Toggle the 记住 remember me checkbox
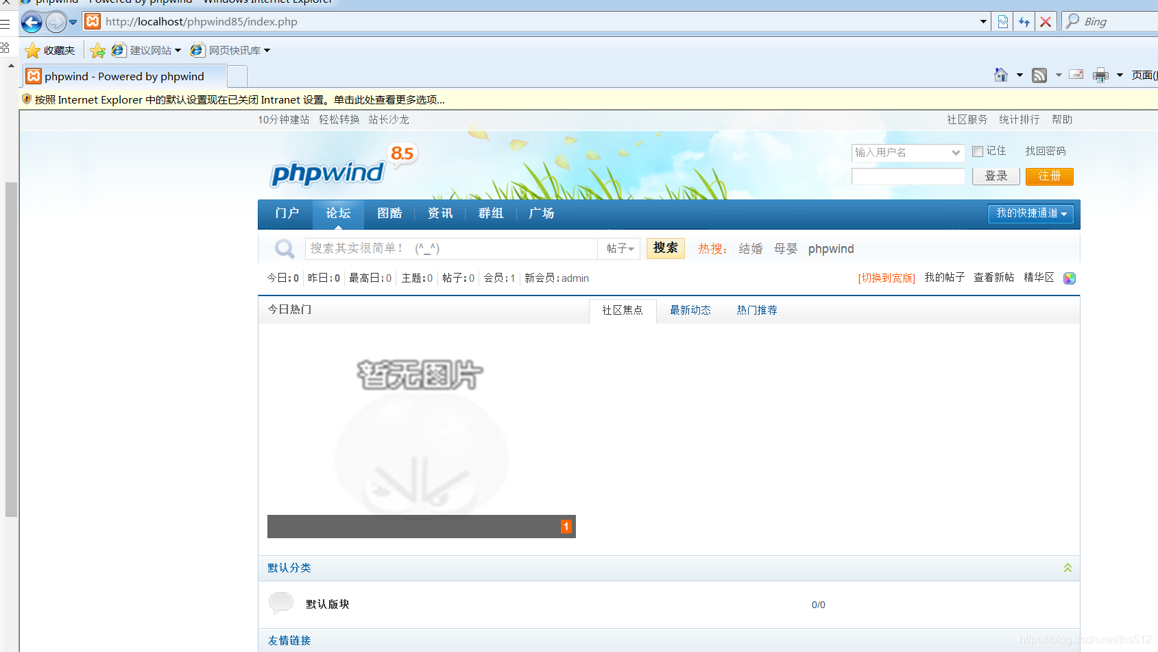1158x652 pixels. (978, 152)
